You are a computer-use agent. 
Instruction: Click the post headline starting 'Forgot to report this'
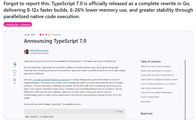pos(98,10)
